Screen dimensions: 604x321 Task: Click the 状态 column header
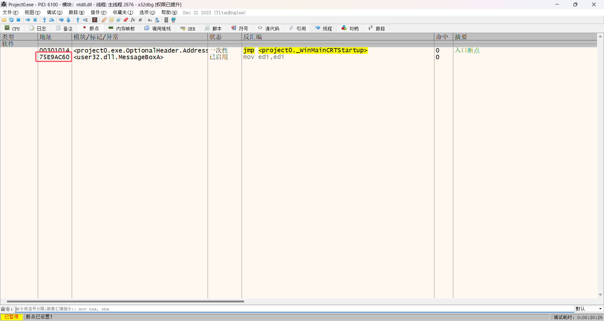pos(225,37)
